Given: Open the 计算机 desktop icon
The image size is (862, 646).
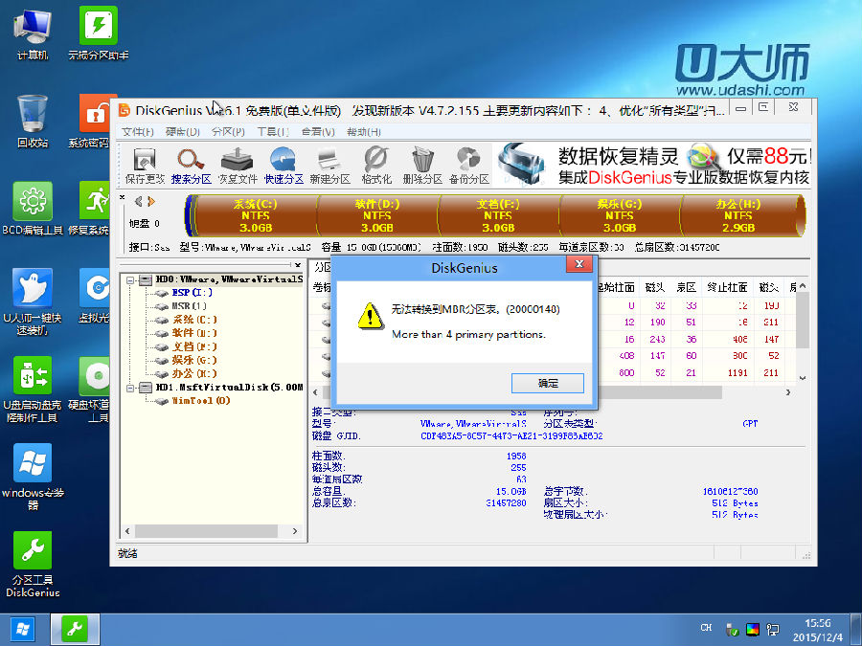Looking at the screenshot, I should [33, 34].
